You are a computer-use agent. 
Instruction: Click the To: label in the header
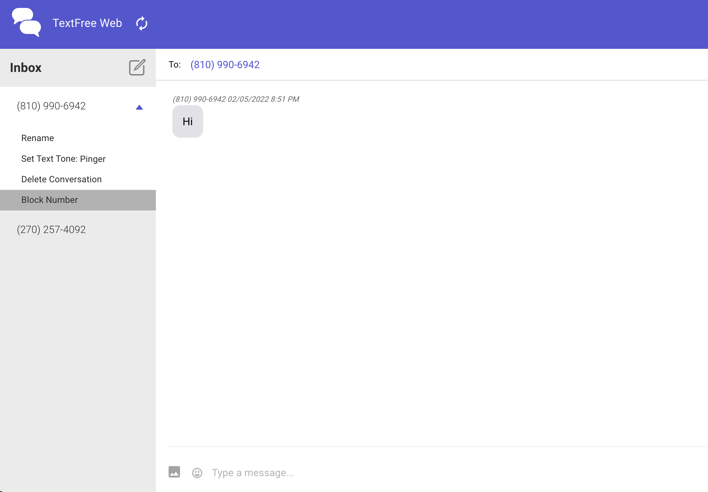175,65
